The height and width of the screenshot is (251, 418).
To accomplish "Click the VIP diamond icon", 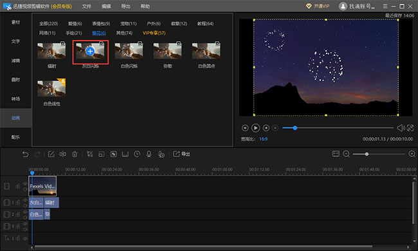I will pyautogui.click(x=309, y=6).
